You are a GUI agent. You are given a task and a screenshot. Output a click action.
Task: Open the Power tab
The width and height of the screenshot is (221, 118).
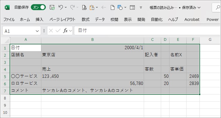point(213,19)
